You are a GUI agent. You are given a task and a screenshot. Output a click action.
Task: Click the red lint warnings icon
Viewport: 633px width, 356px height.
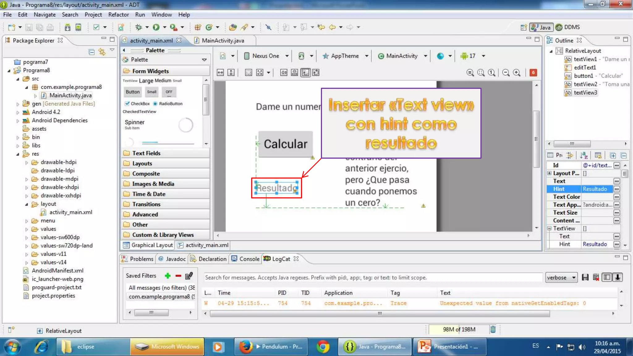pyautogui.click(x=533, y=73)
